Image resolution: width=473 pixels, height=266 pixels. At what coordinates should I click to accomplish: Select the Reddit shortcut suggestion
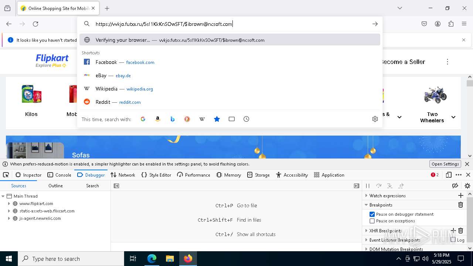[230, 102]
